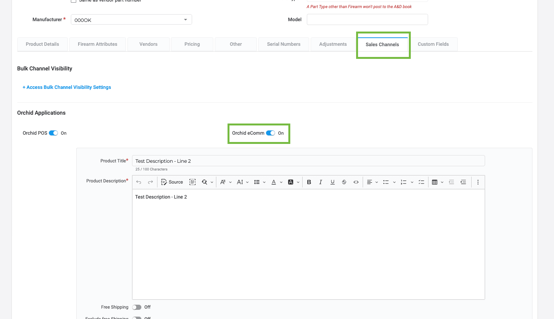Click the Undo arrow in editor toolbar
554x319 pixels.
pyautogui.click(x=139, y=182)
